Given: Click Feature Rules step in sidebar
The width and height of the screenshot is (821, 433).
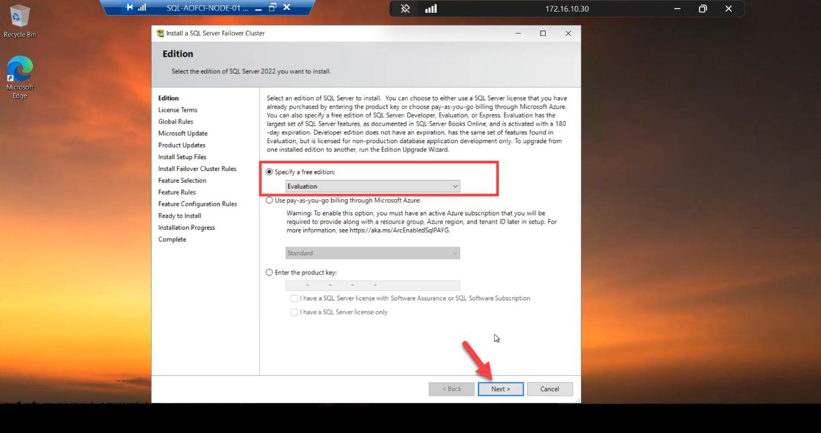Looking at the screenshot, I should pos(177,192).
